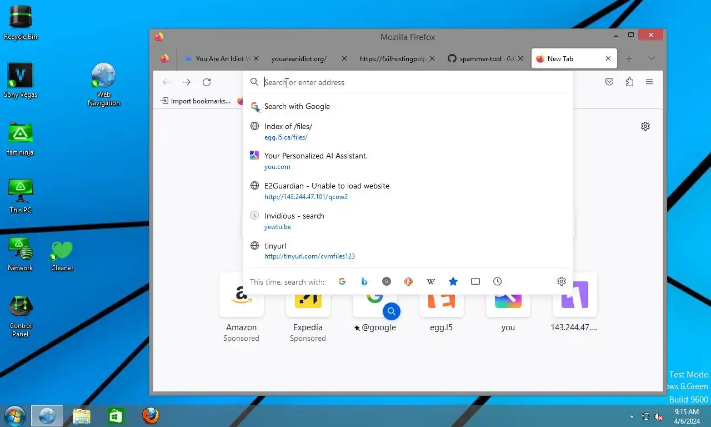Open the egg.l5 shortcut tile
711x427 pixels.
[x=441, y=303]
